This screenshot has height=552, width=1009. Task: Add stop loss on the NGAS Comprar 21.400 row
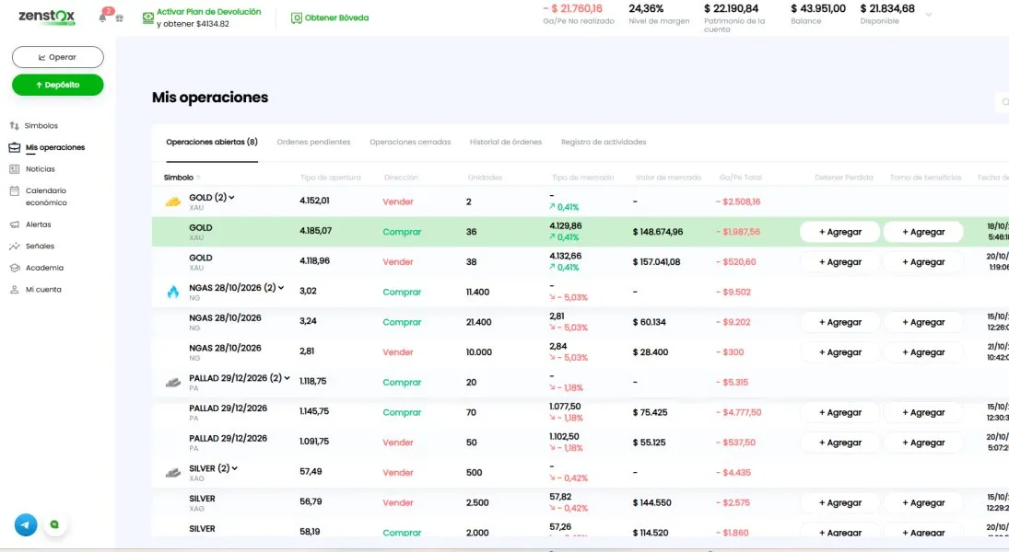click(x=839, y=323)
